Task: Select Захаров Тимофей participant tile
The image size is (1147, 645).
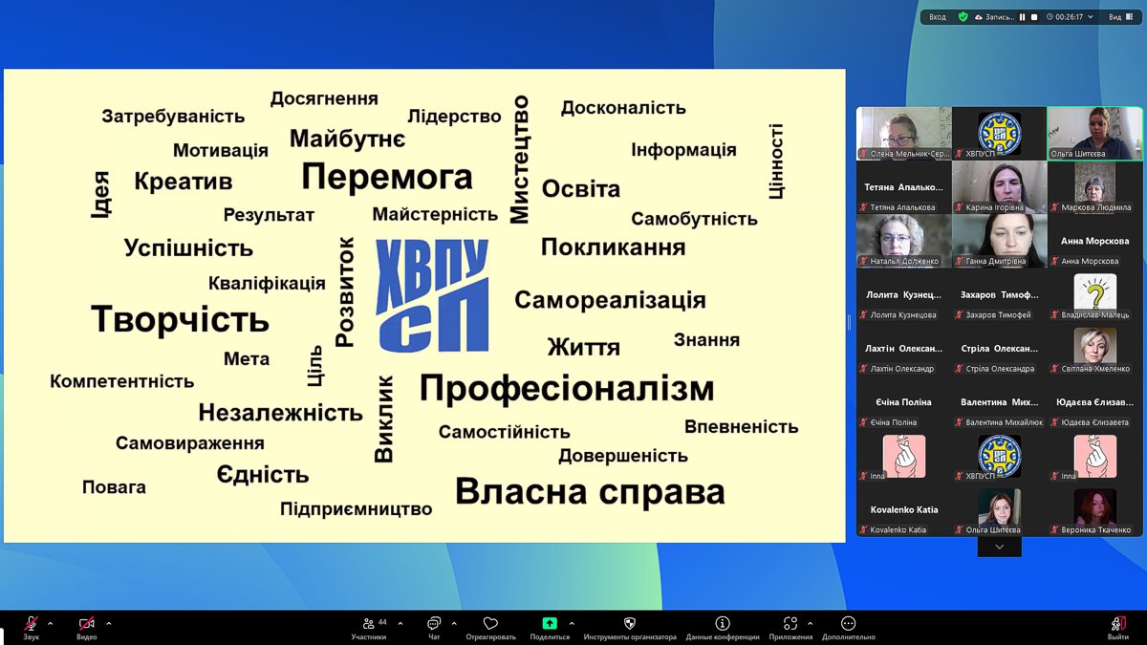Action: click(x=999, y=293)
